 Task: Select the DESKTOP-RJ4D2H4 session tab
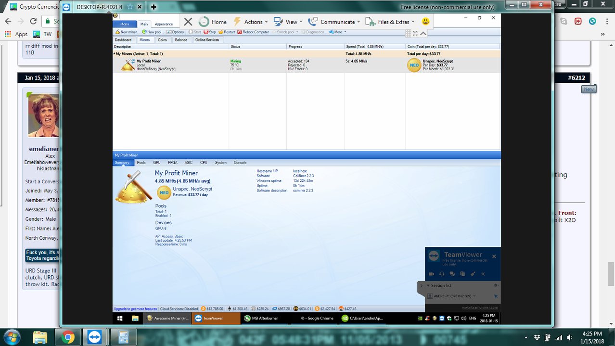99,7
